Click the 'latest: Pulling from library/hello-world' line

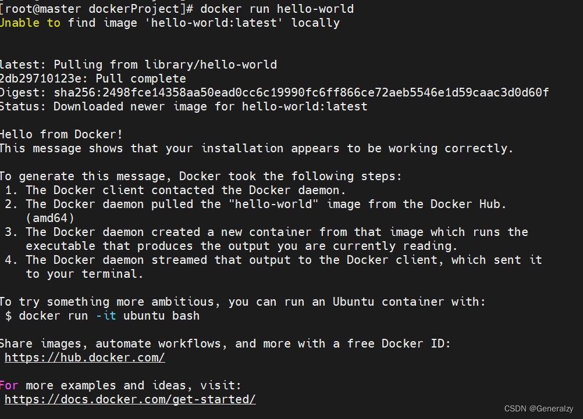(x=138, y=65)
